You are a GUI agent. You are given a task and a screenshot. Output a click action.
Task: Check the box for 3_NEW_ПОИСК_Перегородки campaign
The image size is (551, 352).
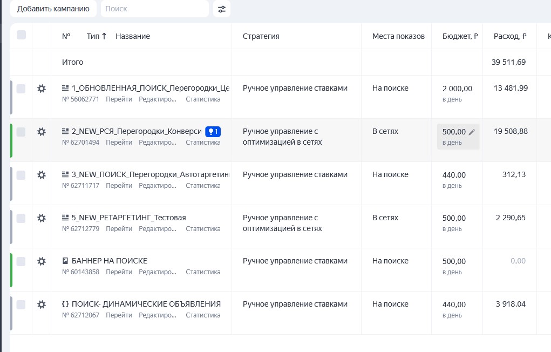(21, 175)
